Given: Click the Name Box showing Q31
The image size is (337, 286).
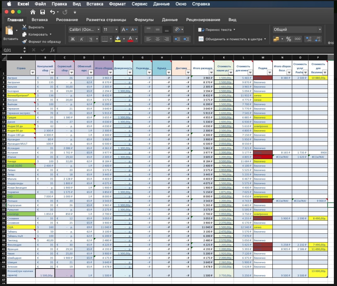Looking at the screenshot, I should [x=12, y=50].
